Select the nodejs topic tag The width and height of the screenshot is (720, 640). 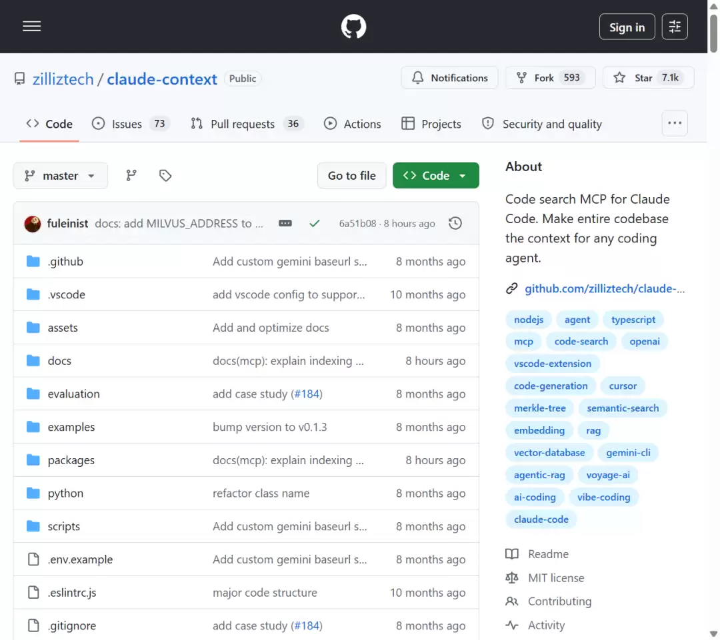click(529, 319)
